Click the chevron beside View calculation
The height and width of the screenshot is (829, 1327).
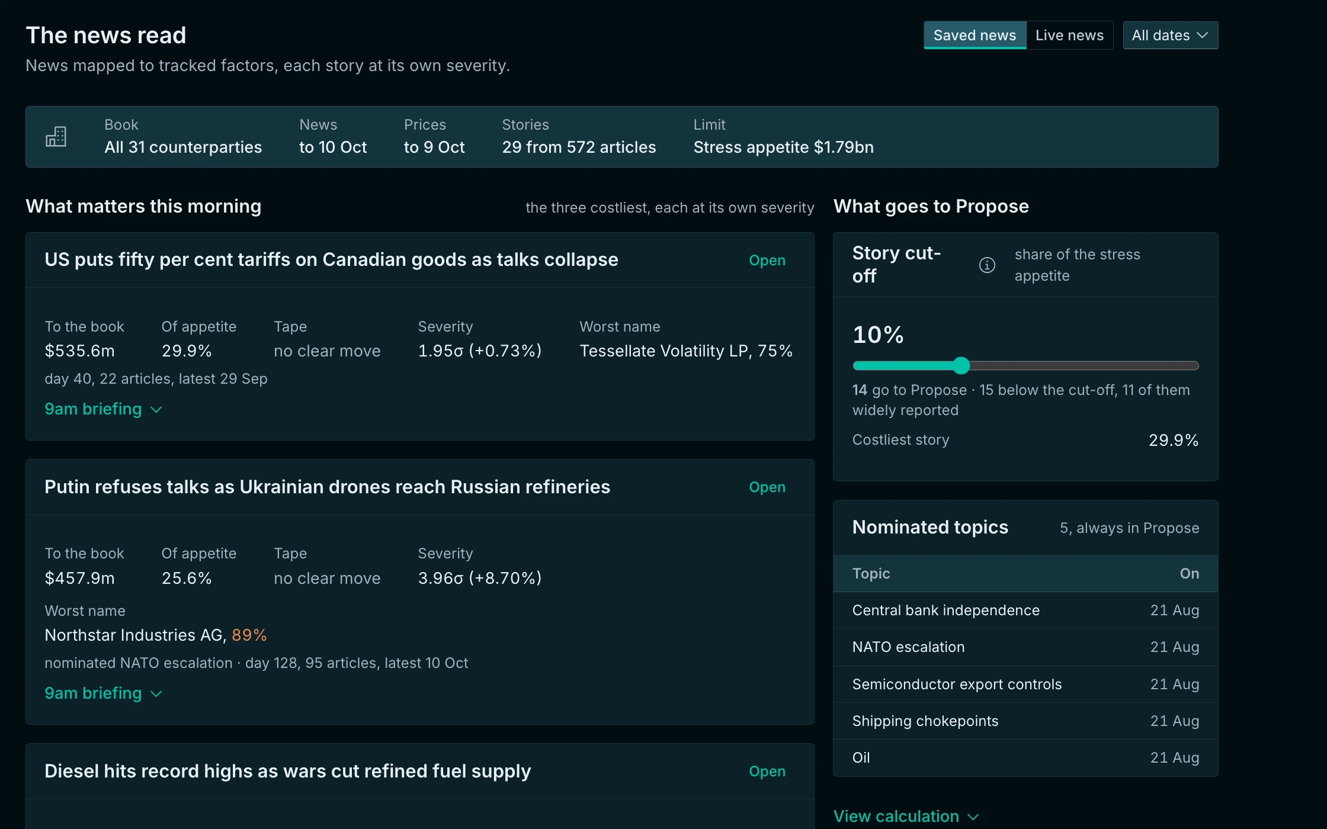(973, 817)
